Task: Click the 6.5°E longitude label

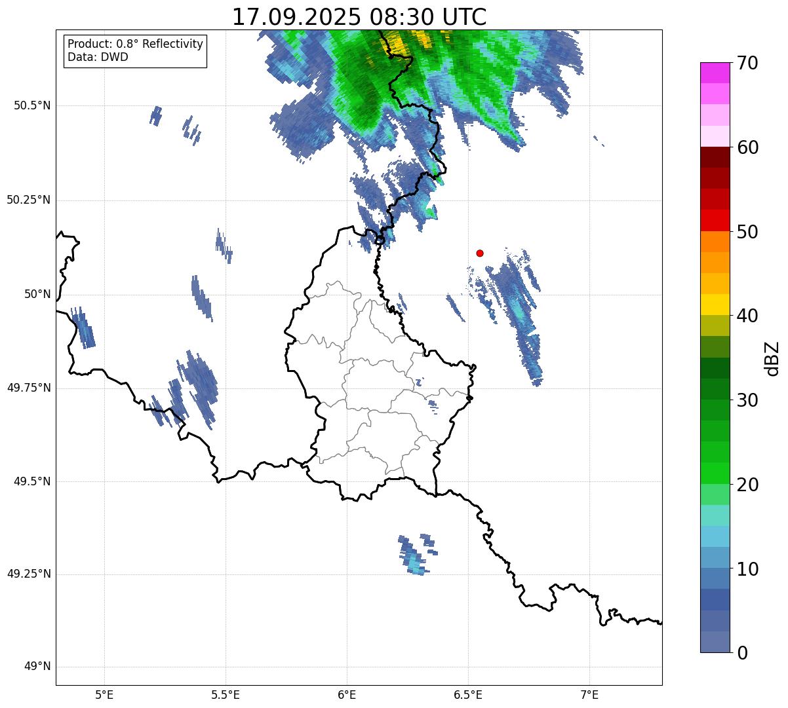Action: tap(468, 695)
